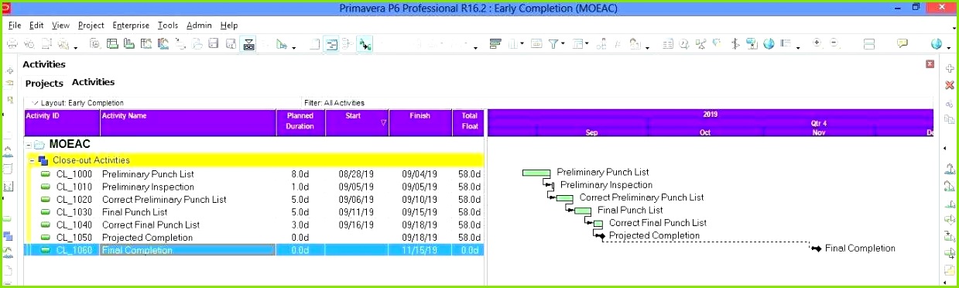
Task: Select activity CL_1000 row
Action: click(254, 174)
